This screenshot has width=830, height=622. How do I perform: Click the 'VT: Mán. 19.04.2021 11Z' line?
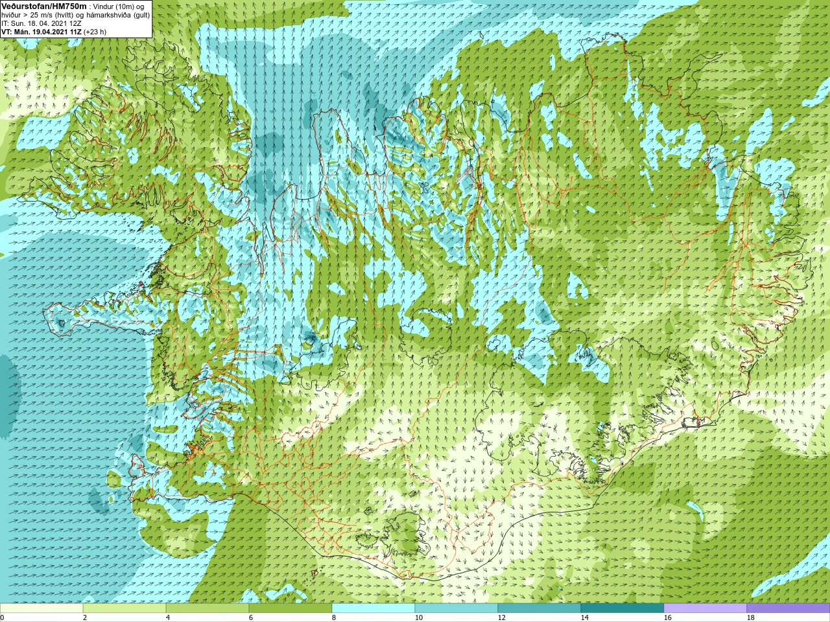click(x=41, y=31)
